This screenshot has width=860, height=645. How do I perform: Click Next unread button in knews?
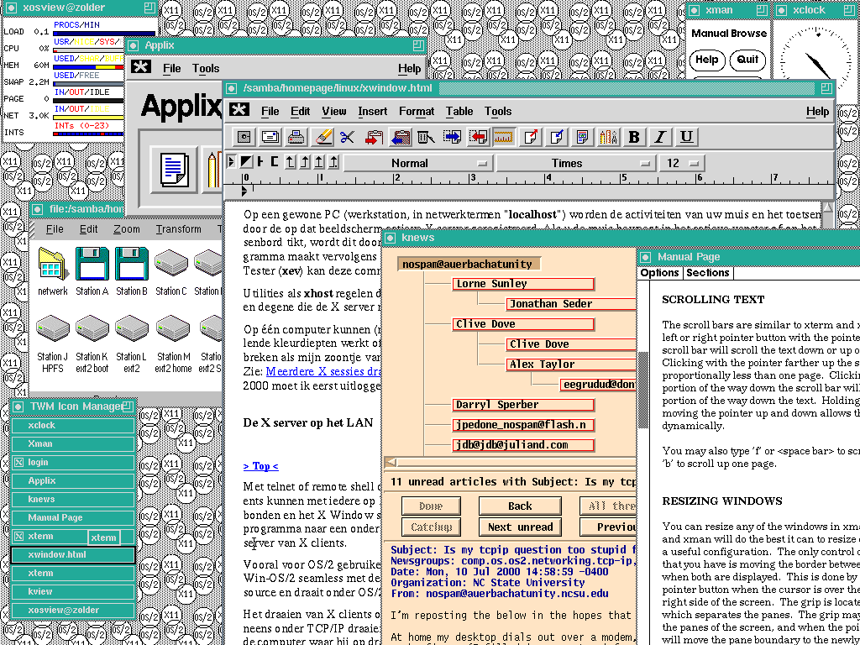[520, 527]
